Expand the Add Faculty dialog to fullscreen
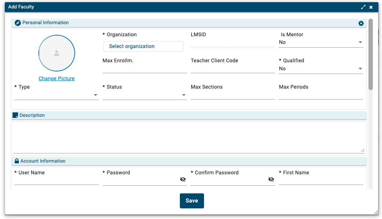The image size is (382, 219). point(363,7)
